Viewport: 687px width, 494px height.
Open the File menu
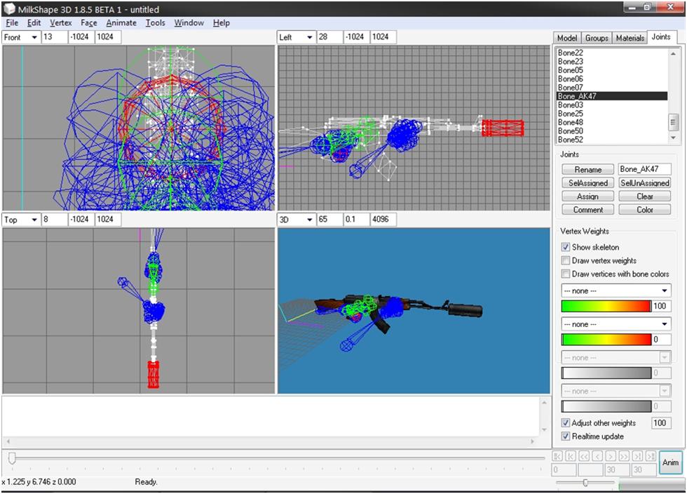[x=12, y=23]
